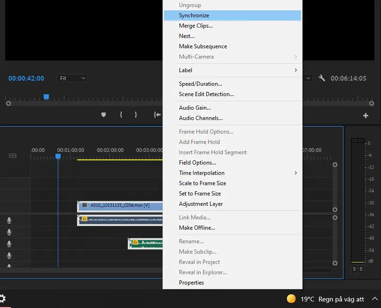The width and height of the screenshot is (381, 308).
Task: Click the 00:02:00:00 ruler label
Action: click(x=110, y=150)
